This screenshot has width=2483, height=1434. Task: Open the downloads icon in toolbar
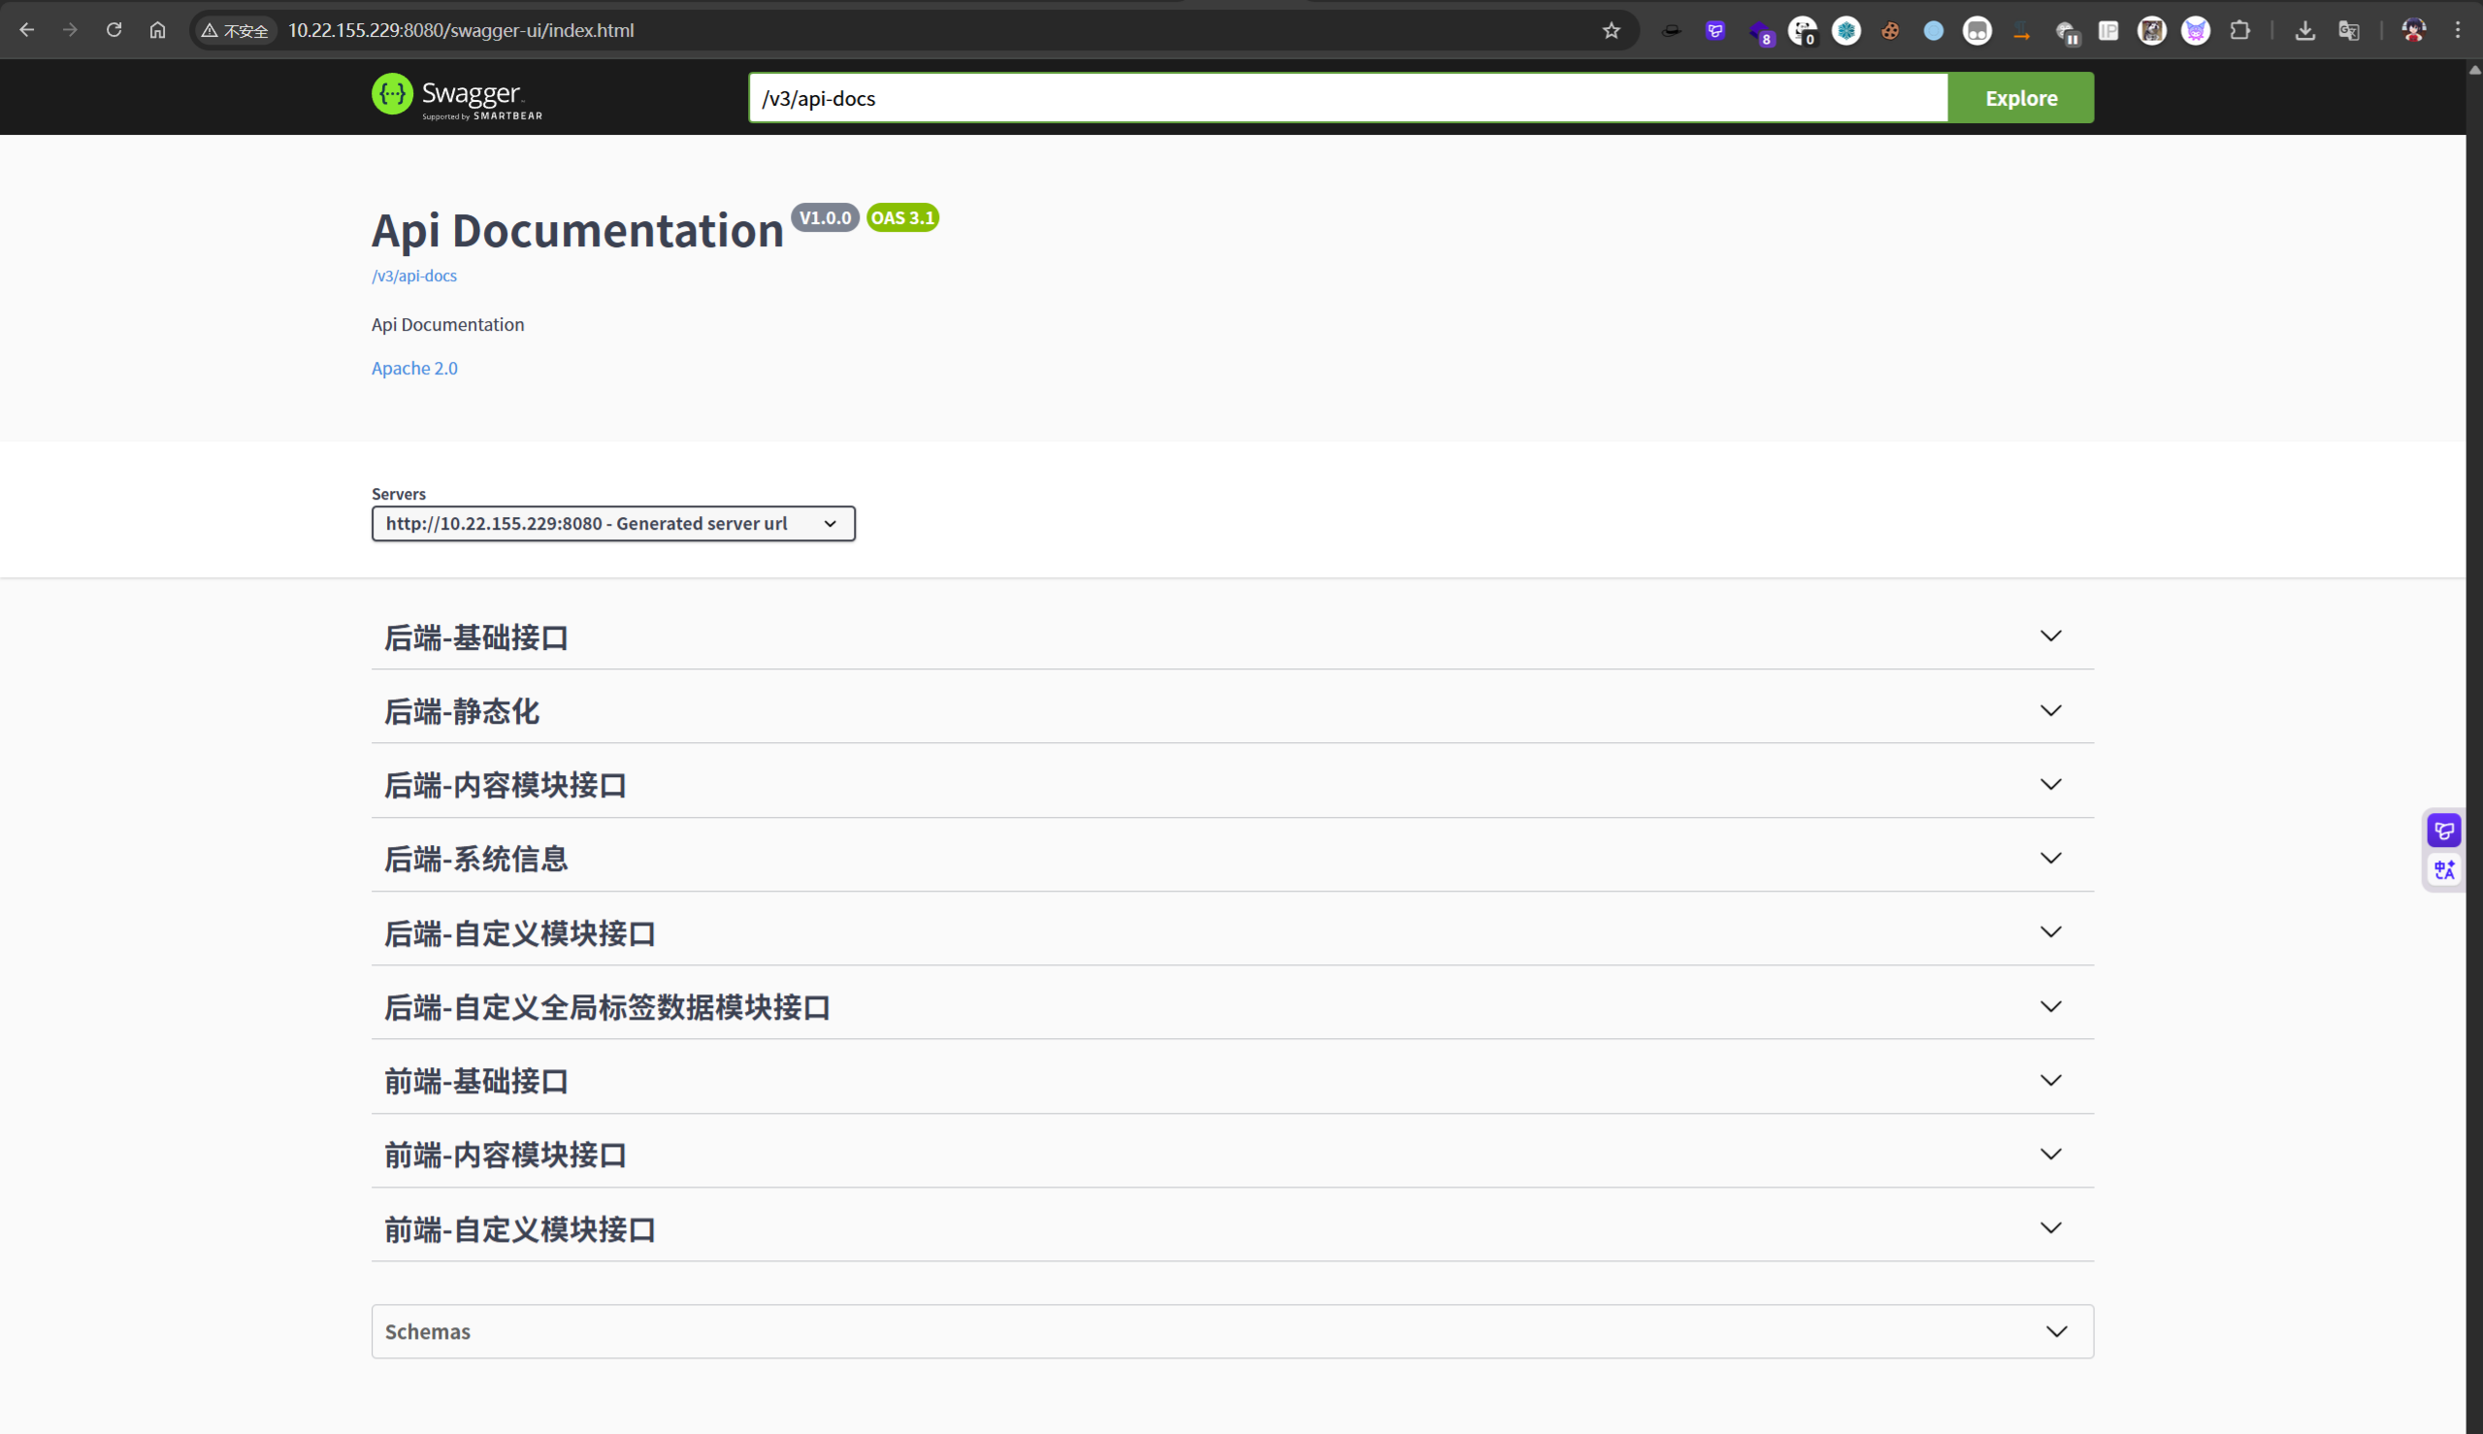point(2304,30)
